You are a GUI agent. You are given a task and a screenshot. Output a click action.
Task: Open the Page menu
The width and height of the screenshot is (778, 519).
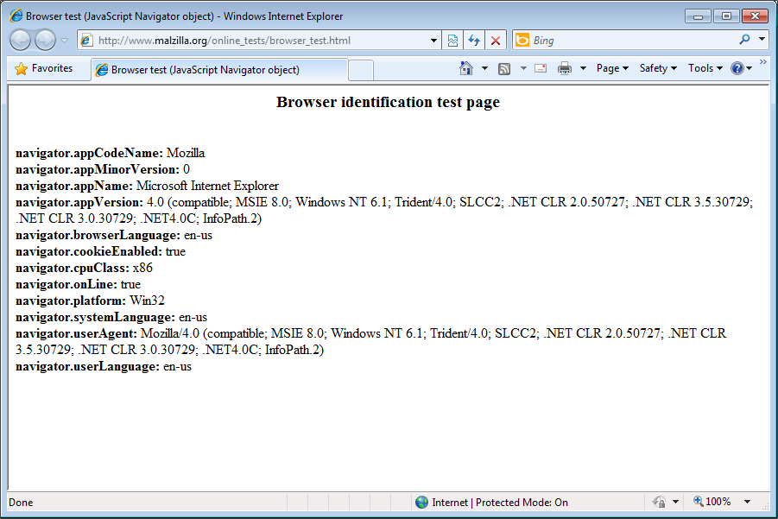612,68
